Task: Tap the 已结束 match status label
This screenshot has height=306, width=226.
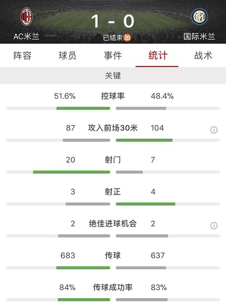Action: point(113,37)
